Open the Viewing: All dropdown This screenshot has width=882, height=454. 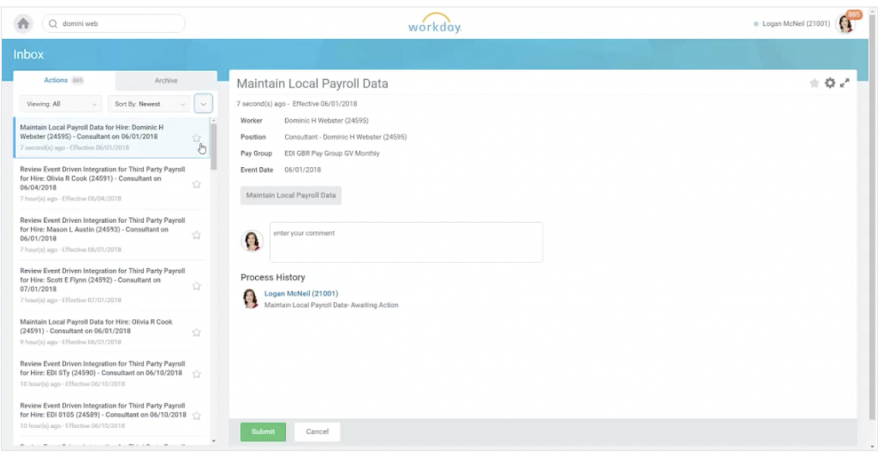tap(61, 104)
